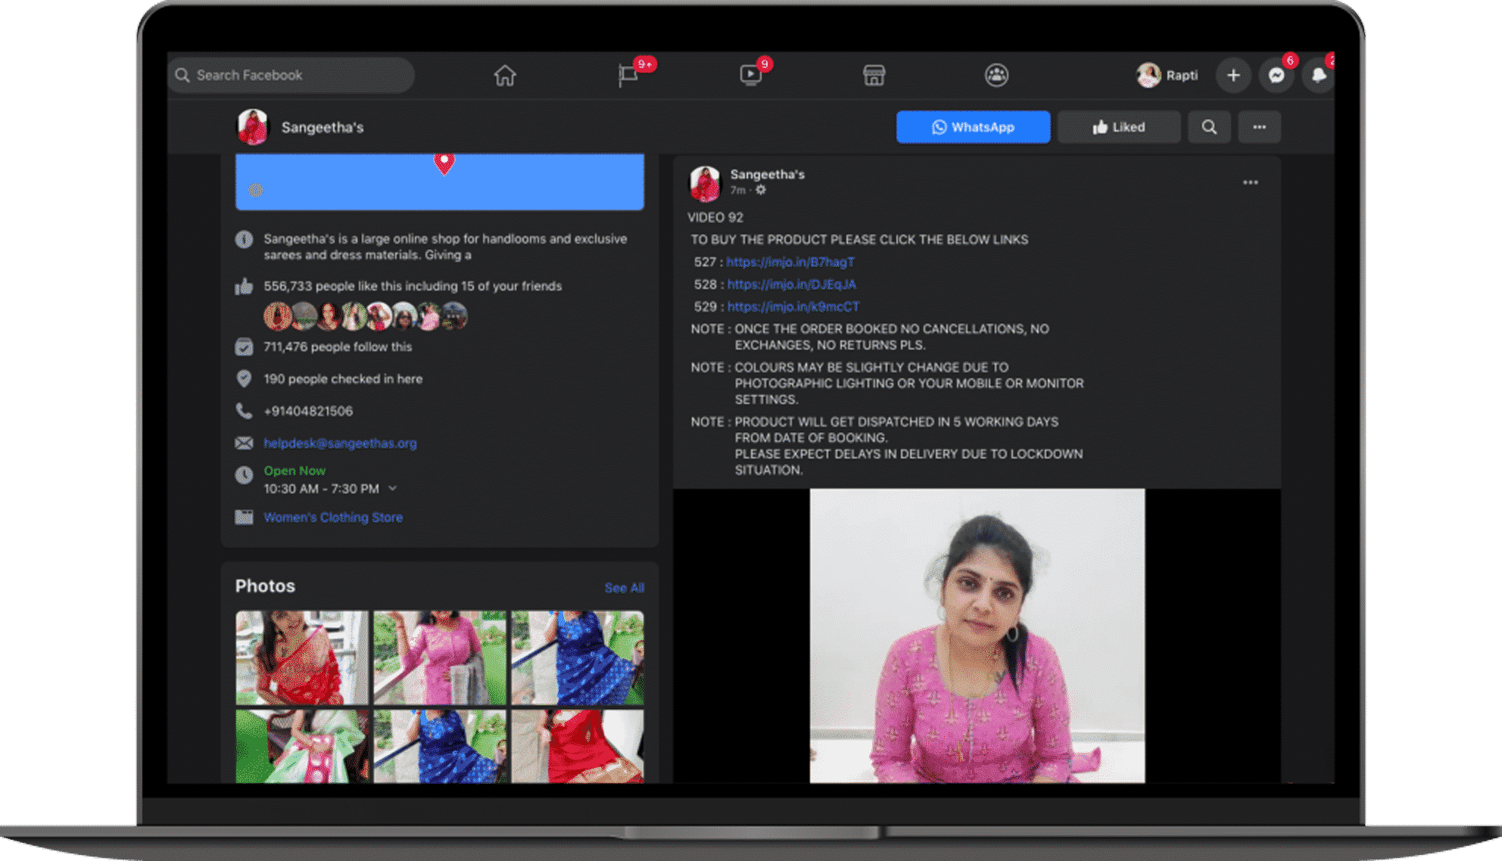The height and width of the screenshot is (861, 1502).
Task: Open Messenger icon
Action: click(1276, 76)
